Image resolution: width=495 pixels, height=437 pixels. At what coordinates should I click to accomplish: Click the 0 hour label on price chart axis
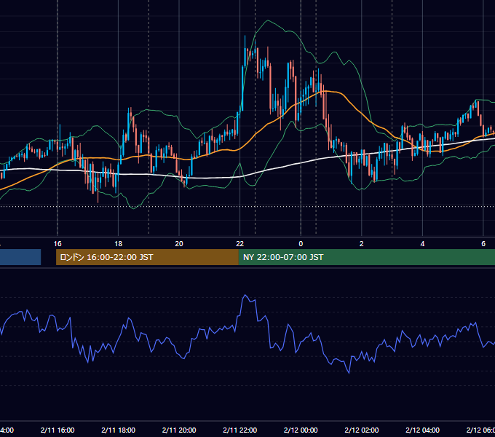click(301, 244)
